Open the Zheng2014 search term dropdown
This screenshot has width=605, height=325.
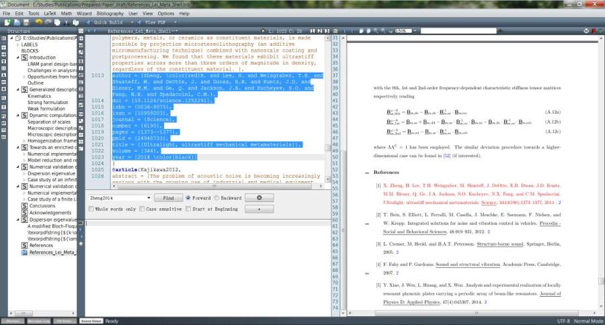coord(148,198)
